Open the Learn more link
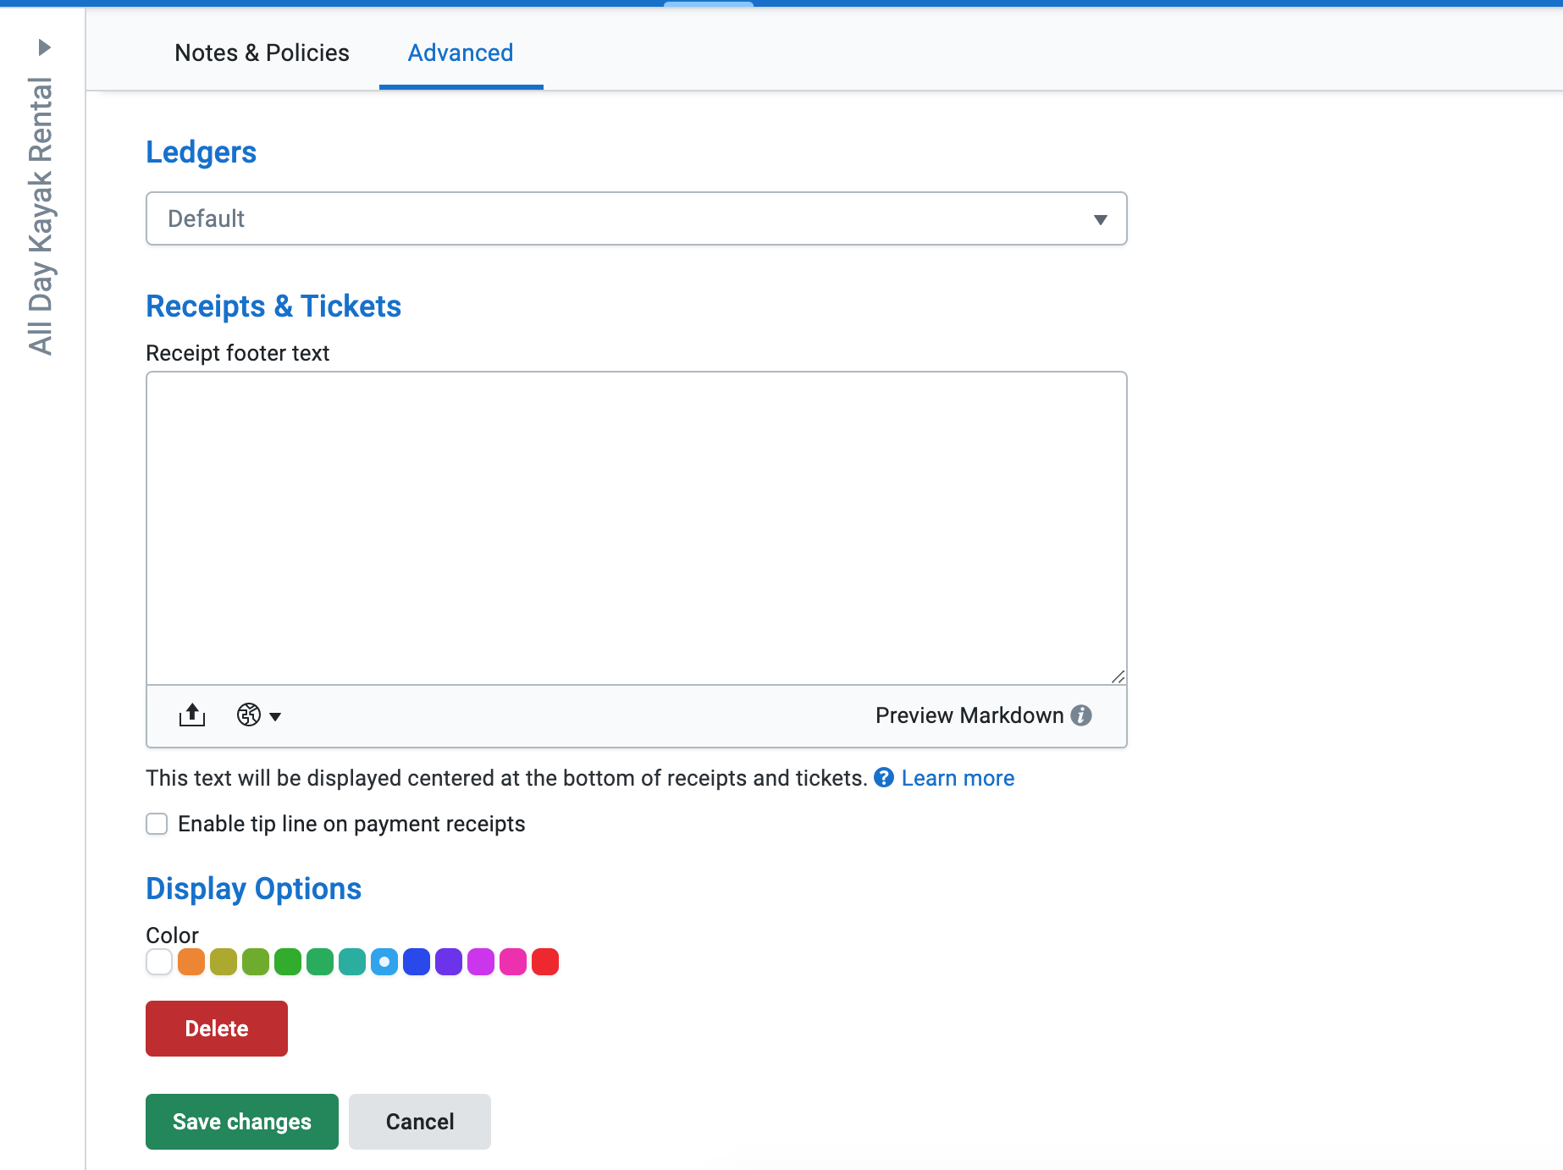1563x1170 pixels. [958, 778]
